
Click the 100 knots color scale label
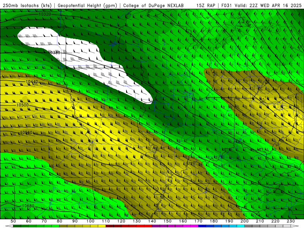click(90, 221)
